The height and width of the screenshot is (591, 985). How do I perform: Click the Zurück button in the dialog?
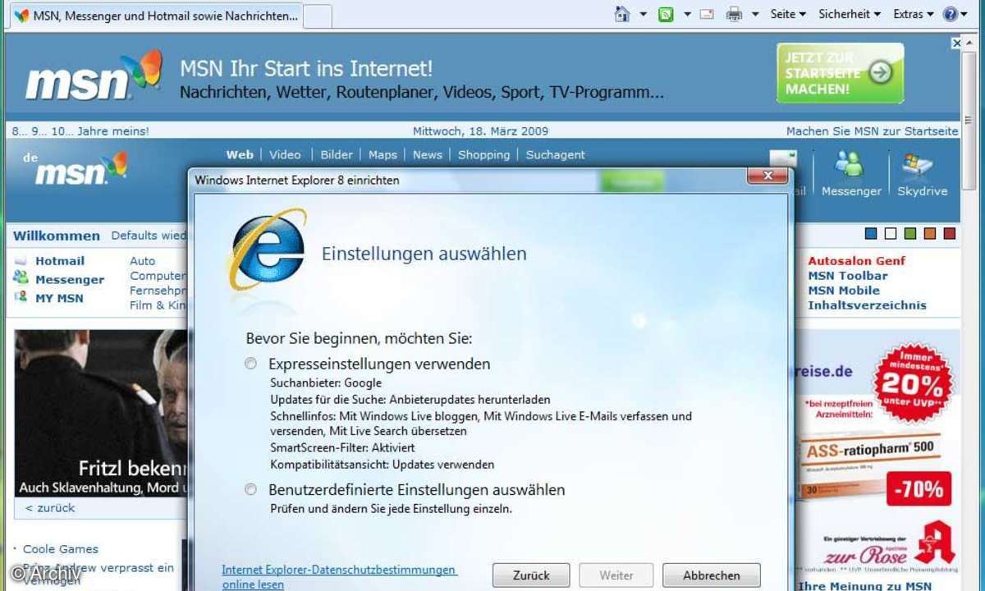tap(531, 575)
